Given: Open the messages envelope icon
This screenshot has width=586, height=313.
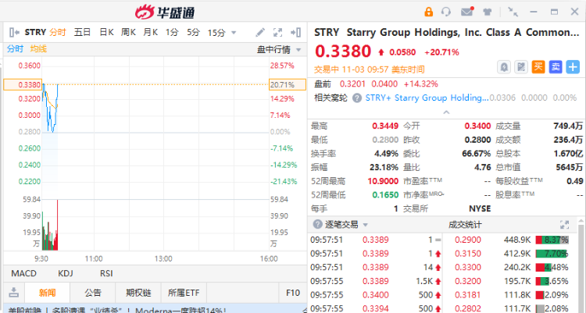Looking at the screenshot, I should pos(467,12).
